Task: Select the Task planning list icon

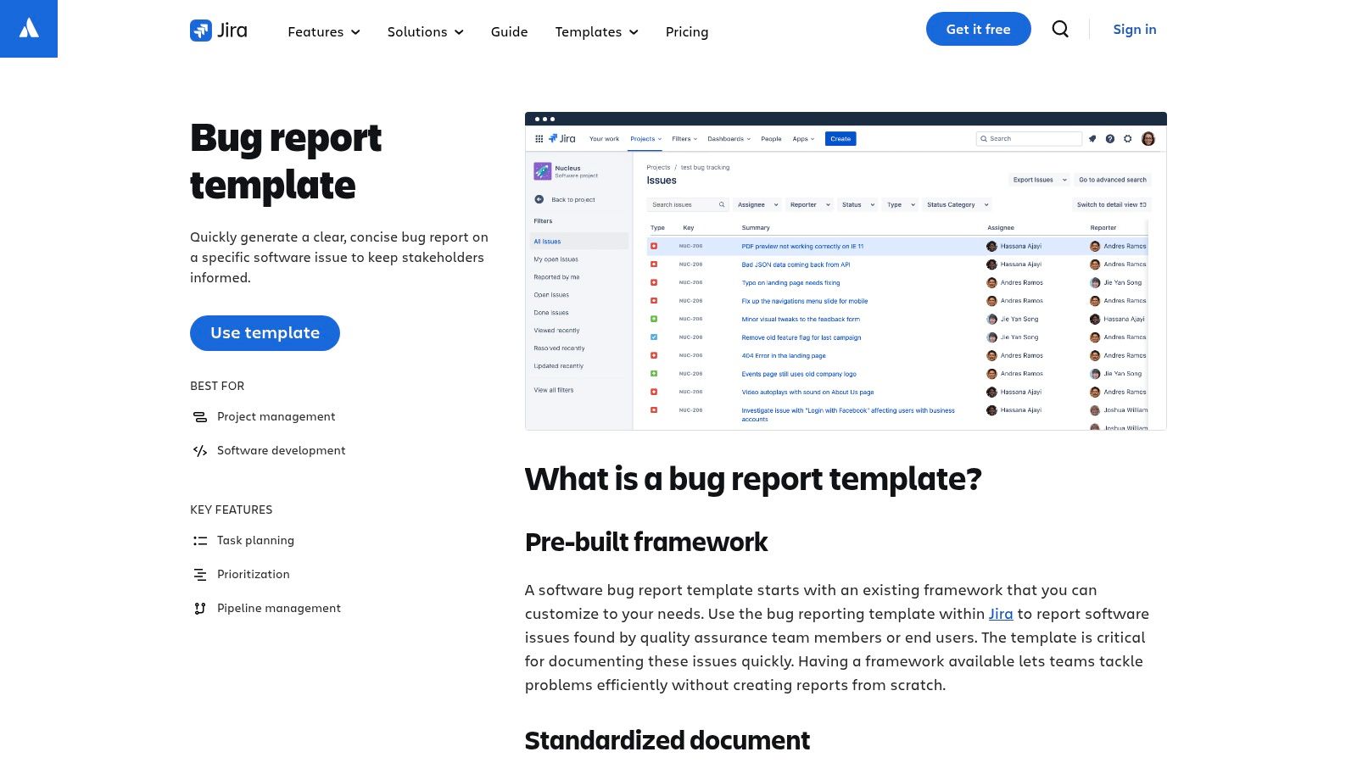Action: 199,540
